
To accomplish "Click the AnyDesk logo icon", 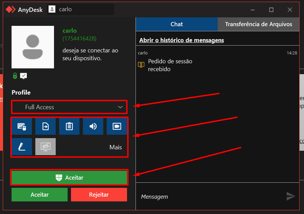I will (11, 9).
